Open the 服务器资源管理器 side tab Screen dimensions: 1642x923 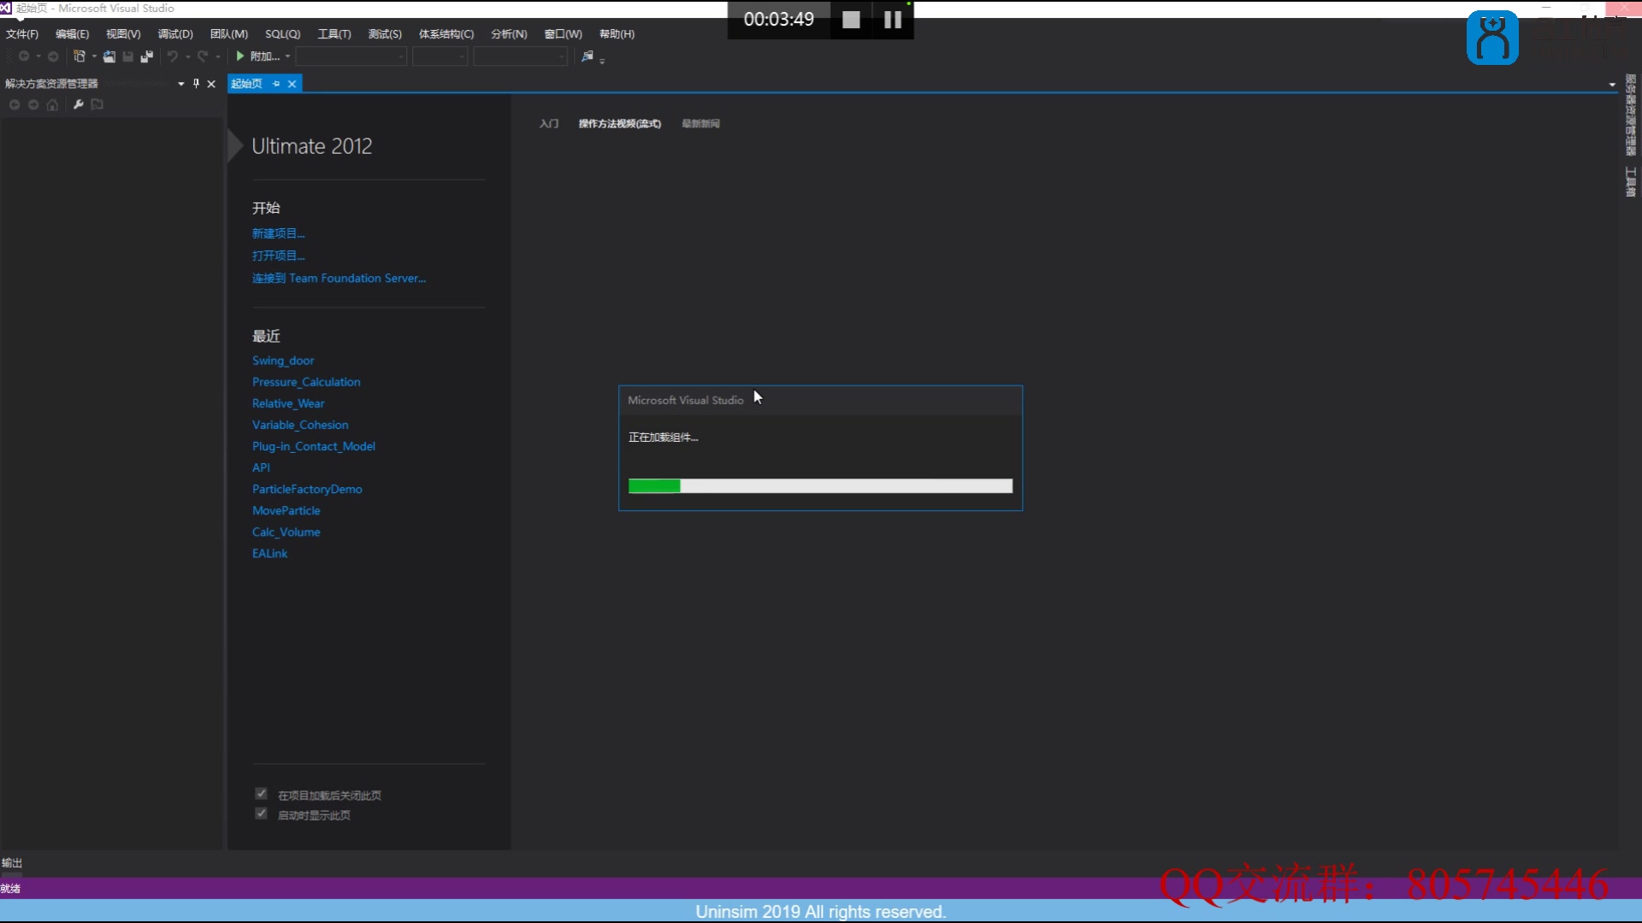pyautogui.click(x=1631, y=115)
